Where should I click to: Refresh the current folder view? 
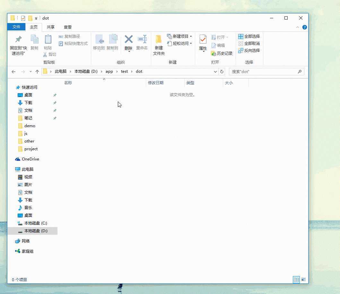(222, 71)
